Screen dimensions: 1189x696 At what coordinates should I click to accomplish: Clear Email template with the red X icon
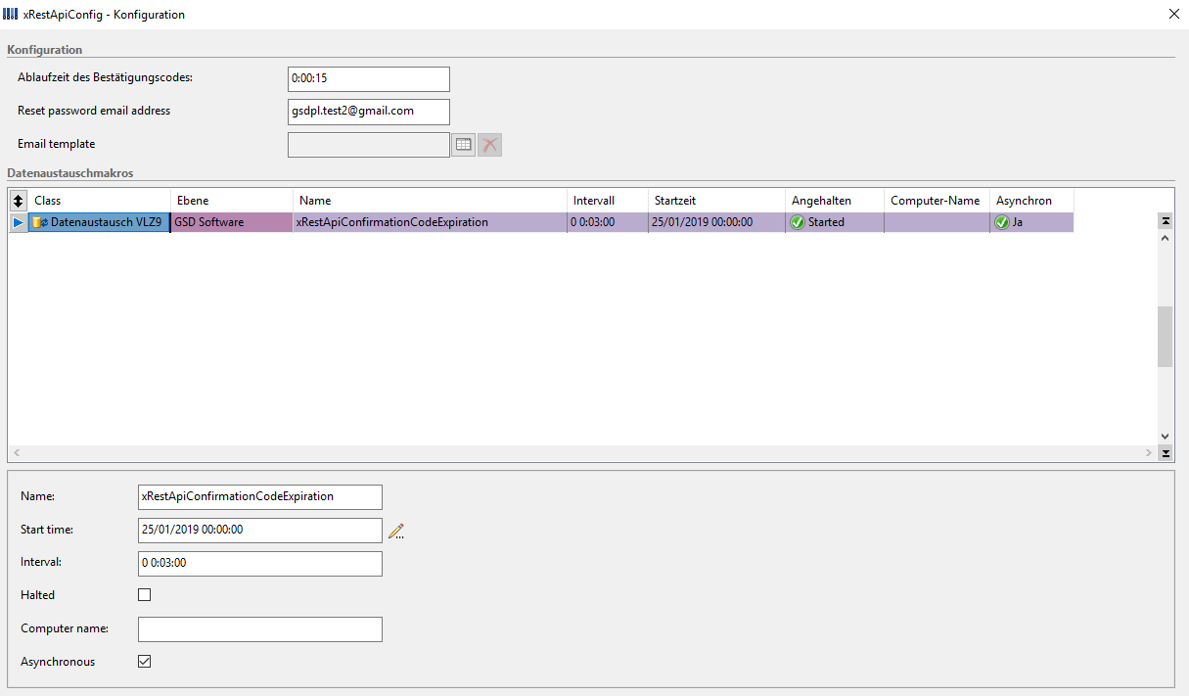click(490, 145)
